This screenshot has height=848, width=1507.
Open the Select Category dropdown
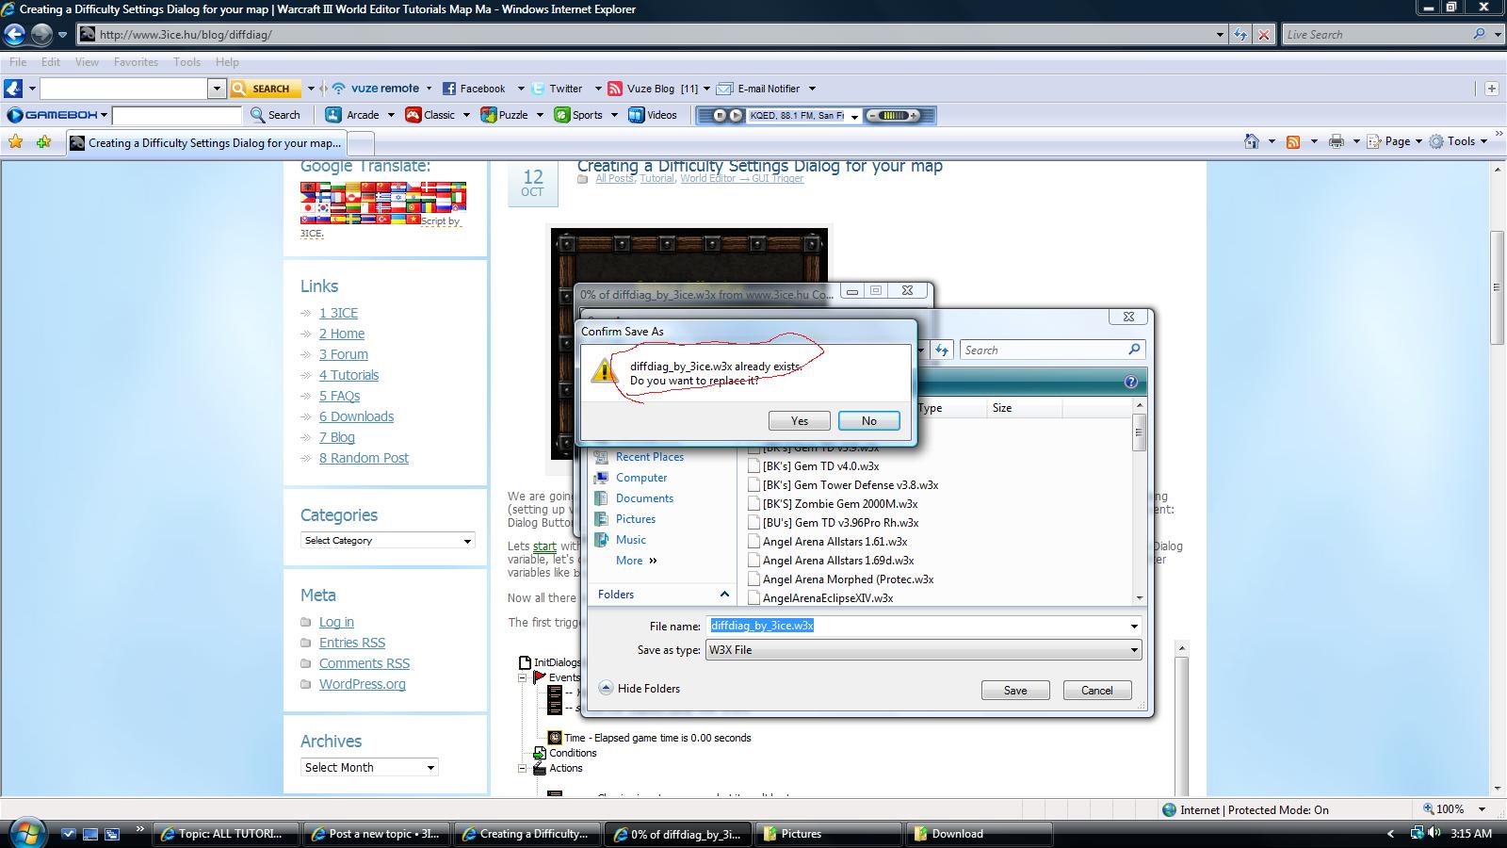coord(387,541)
